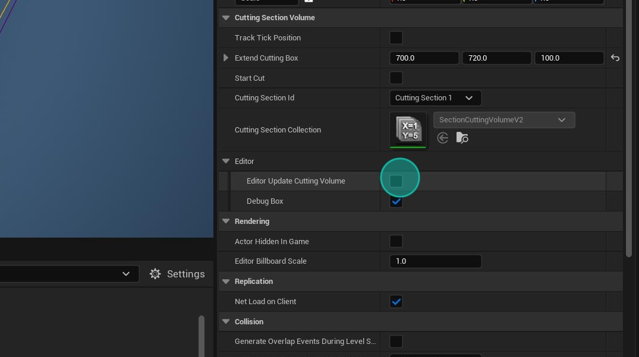Reset Extend Cutting Box to default
The image size is (639, 357).
pos(615,58)
